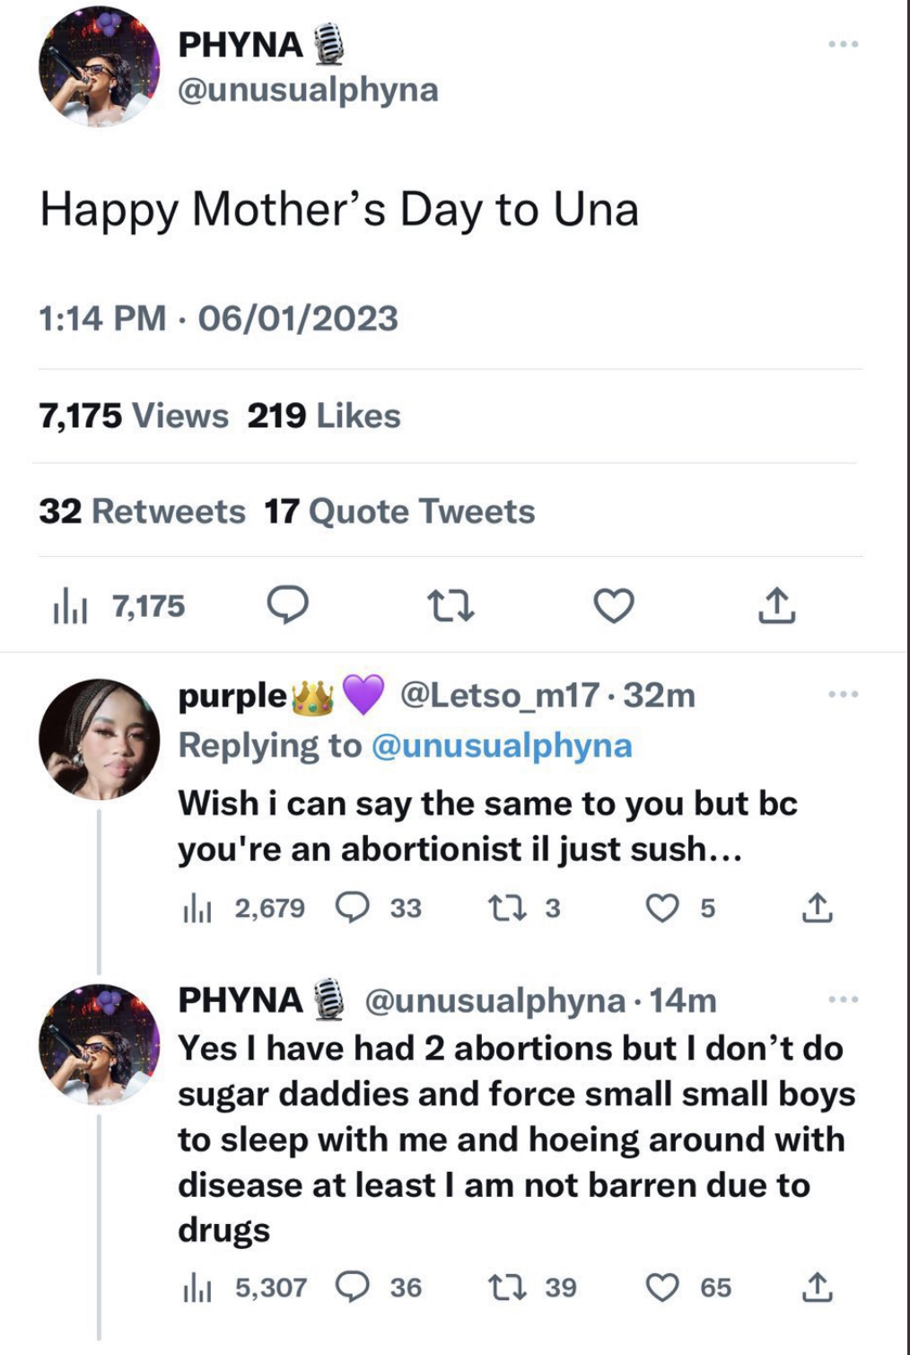Screen dimensions: 910x1355
Task: Open the 32 Retweets list
Action: point(142,511)
